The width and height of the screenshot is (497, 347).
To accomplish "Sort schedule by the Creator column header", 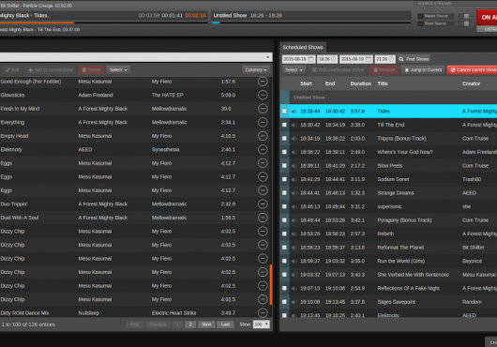I will point(471,83).
